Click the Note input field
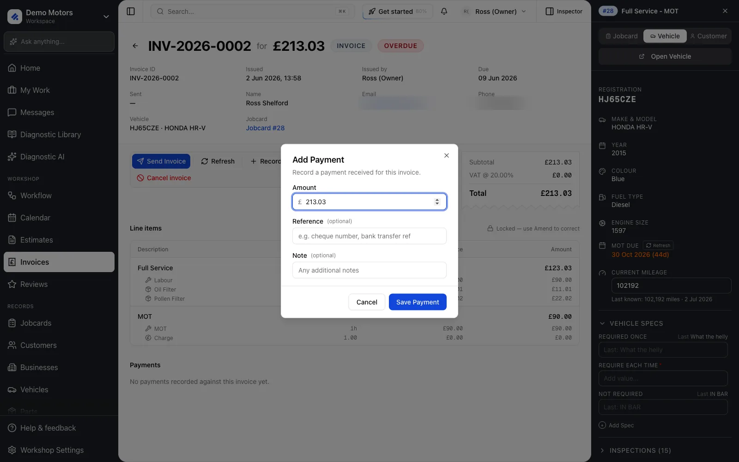Viewport: 739px width, 462px height. click(x=369, y=270)
